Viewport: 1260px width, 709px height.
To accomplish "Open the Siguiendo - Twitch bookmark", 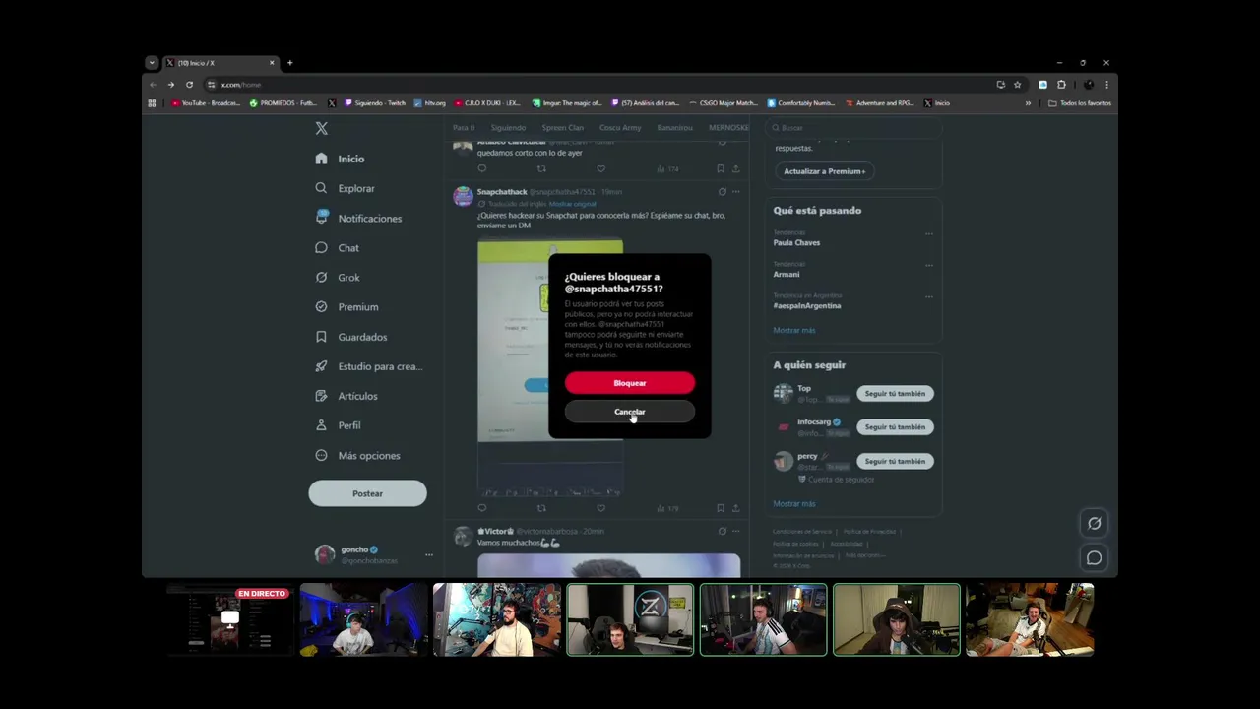I will (x=374, y=103).
